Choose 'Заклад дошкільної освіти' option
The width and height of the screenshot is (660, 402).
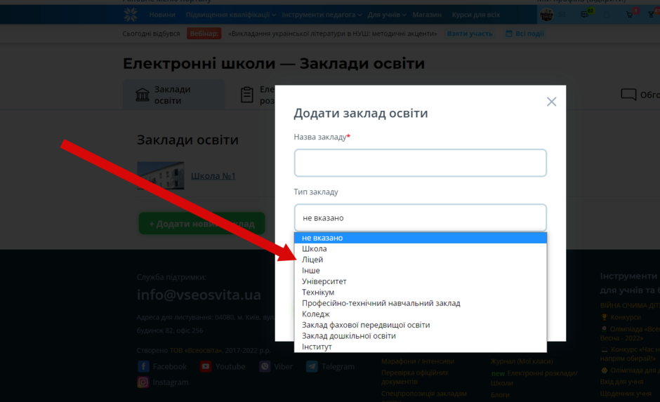[x=420, y=336]
